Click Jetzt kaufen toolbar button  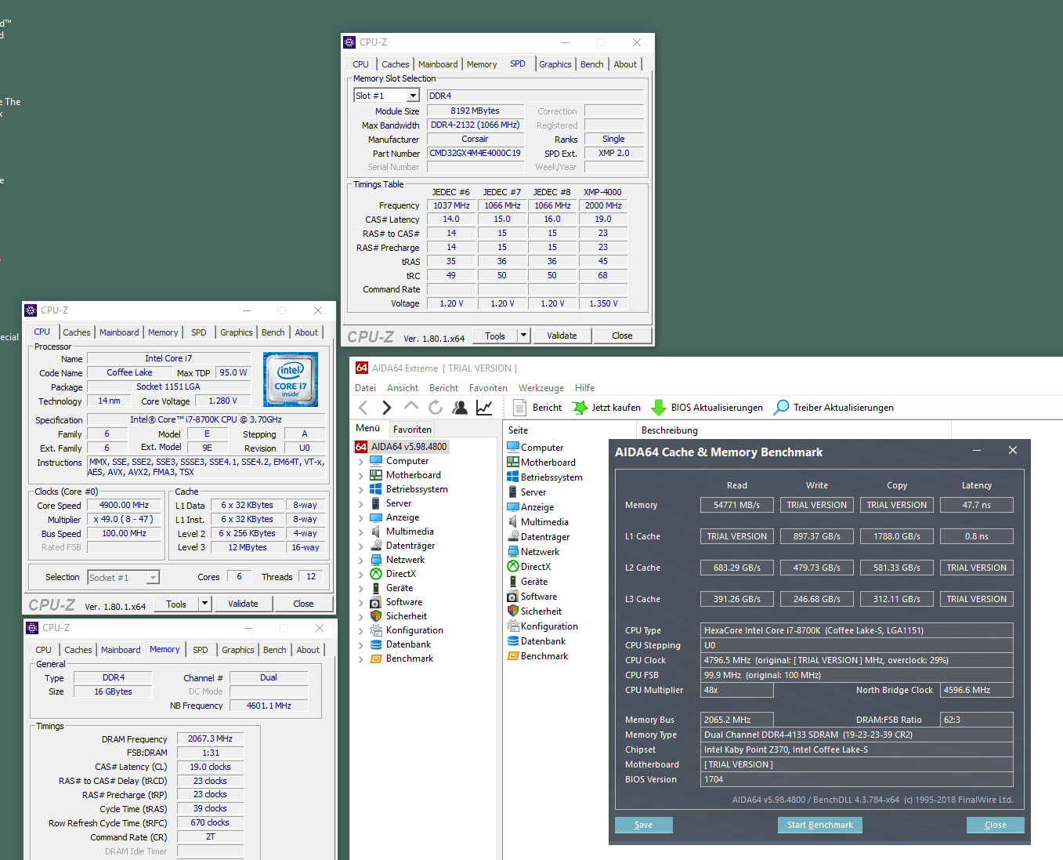pos(606,408)
